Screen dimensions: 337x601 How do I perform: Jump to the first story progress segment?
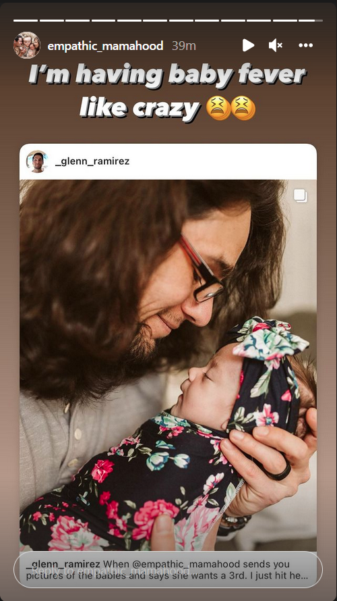26,20
